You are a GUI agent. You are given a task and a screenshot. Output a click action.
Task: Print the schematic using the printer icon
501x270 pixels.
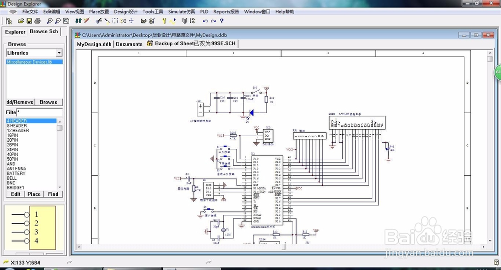tap(37, 21)
